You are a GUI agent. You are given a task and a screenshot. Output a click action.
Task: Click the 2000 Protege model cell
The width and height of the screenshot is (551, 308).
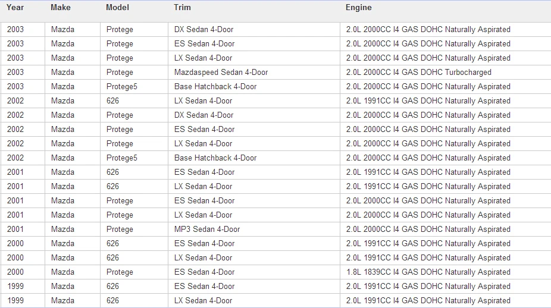[x=134, y=272]
